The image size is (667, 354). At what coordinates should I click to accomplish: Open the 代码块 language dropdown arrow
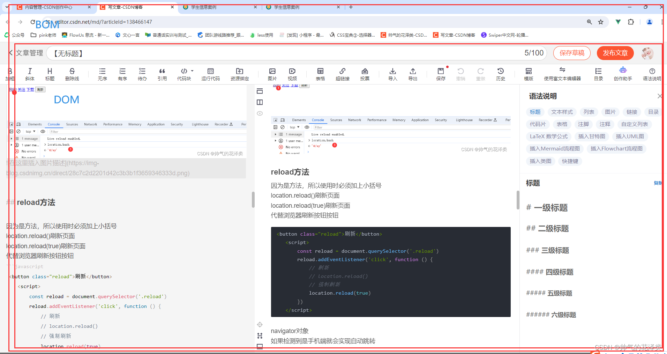[192, 71]
